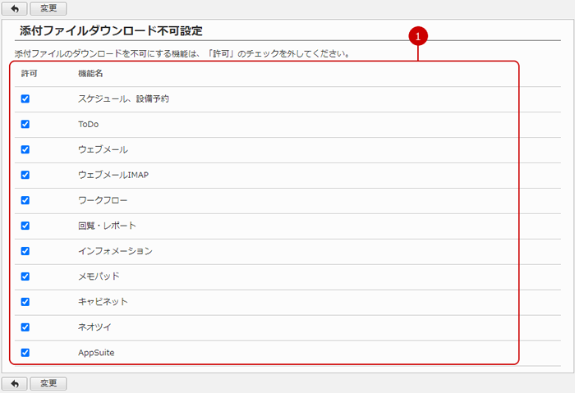
Task: Click the bottom back arrow button
Action: [x=14, y=383]
